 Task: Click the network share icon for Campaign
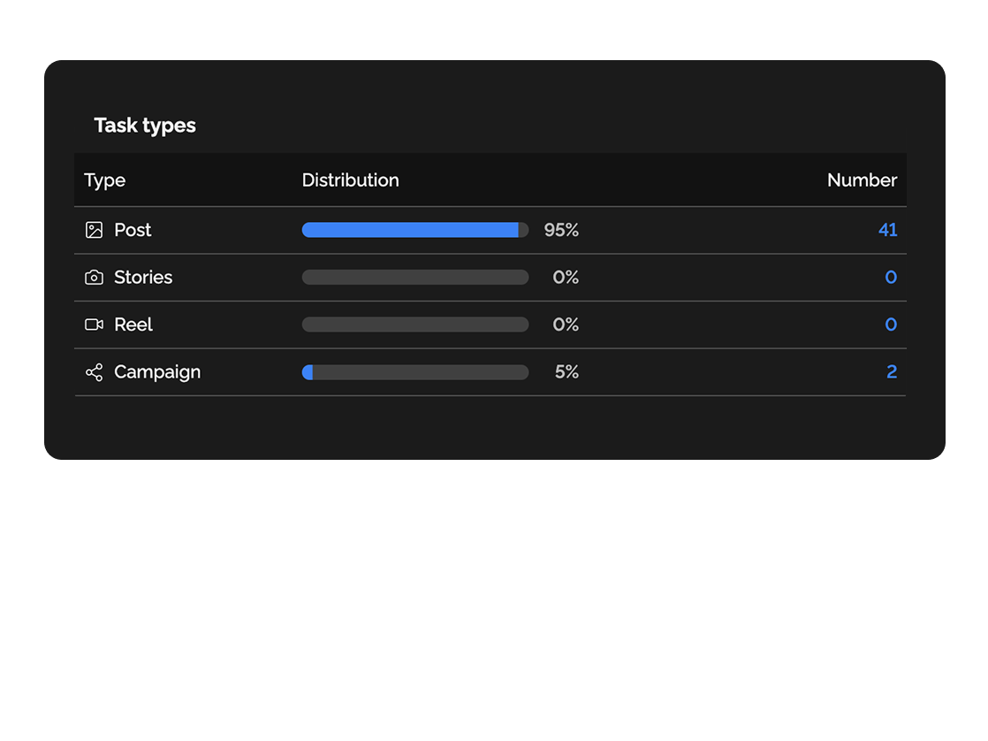click(x=94, y=372)
